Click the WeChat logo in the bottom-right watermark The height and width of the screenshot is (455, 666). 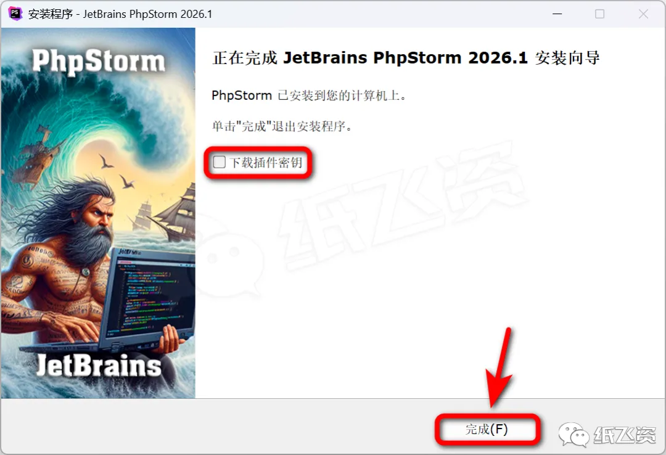pyautogui.click(x=573, y=434)
